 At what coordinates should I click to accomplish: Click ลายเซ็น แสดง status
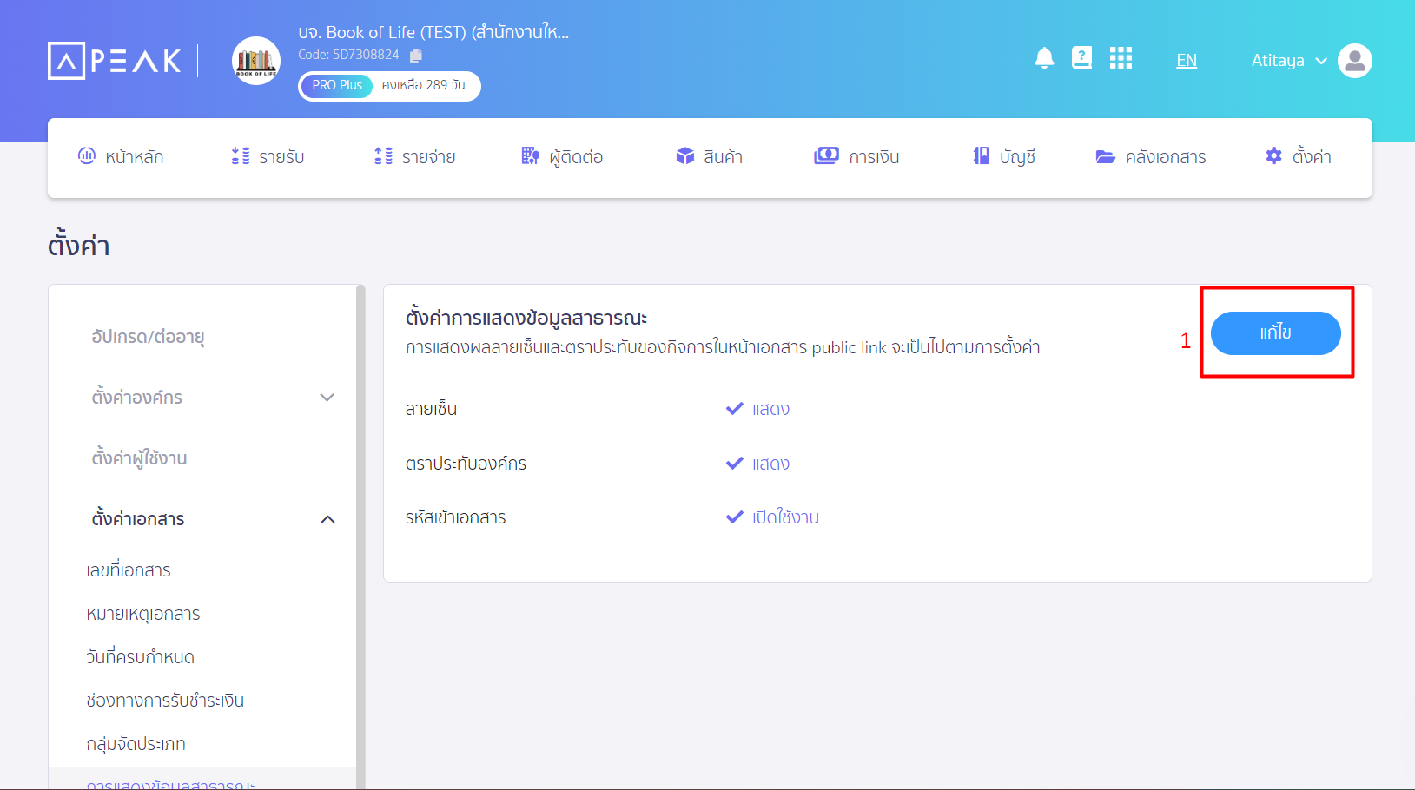[757, 409]
